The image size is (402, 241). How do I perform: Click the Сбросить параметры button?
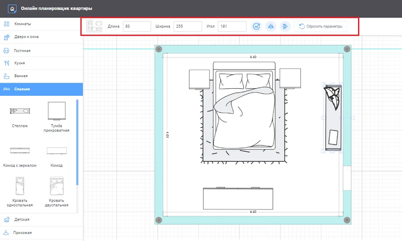point(320,26)
